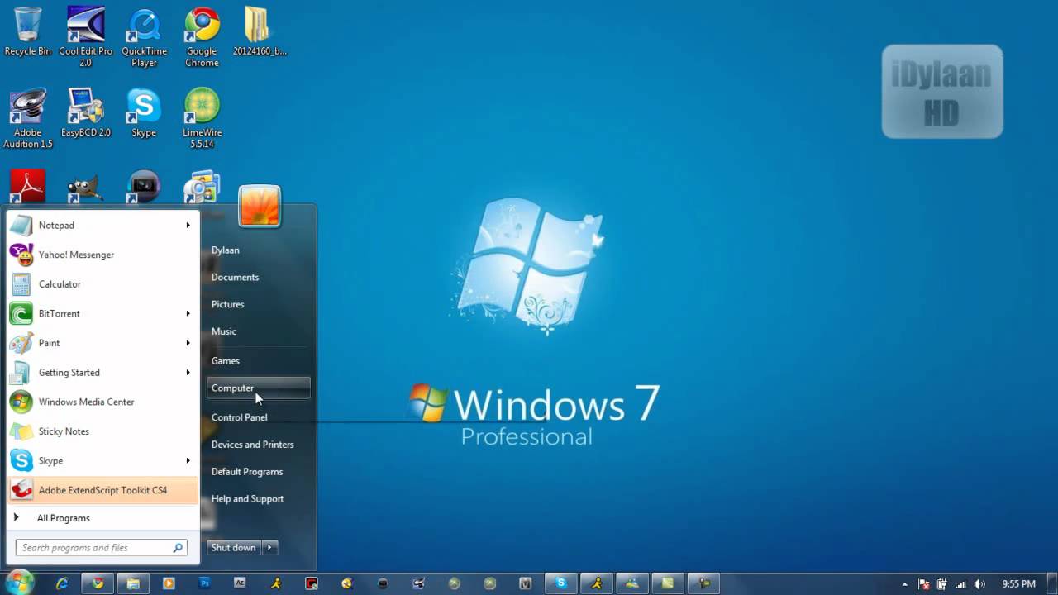Launch Windows Media Player from taskbar

pos(169,583)
